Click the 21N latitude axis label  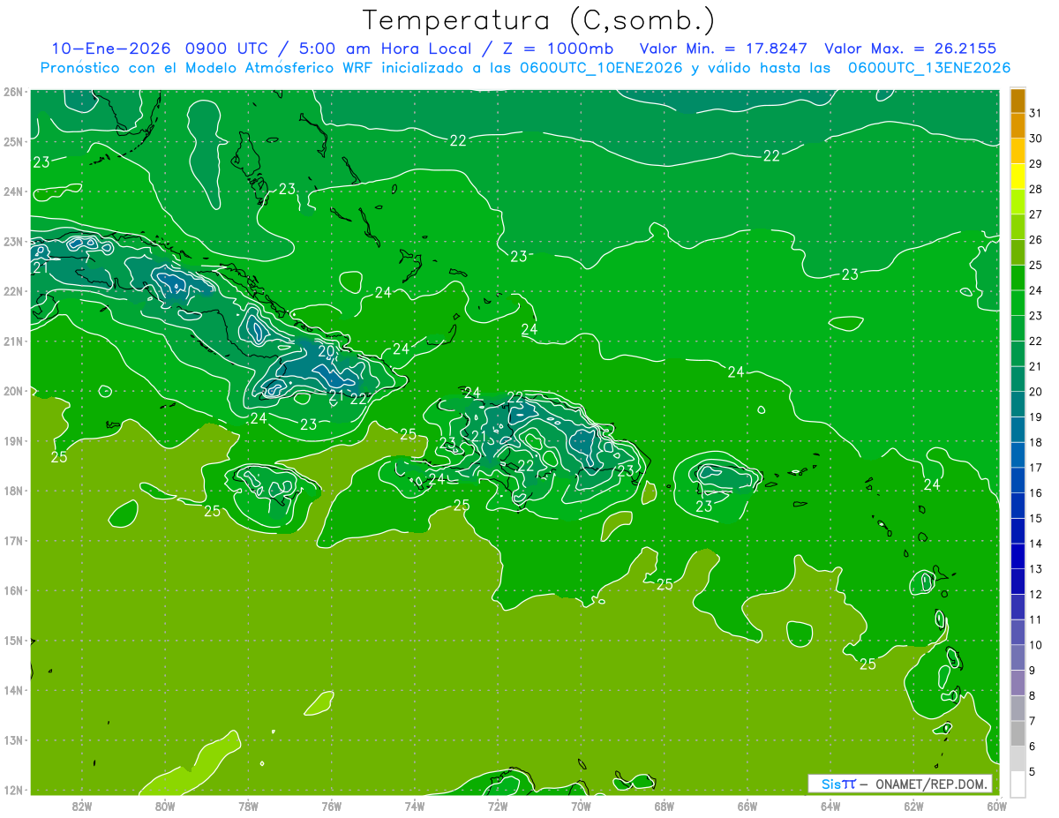[x=13, y=341]
